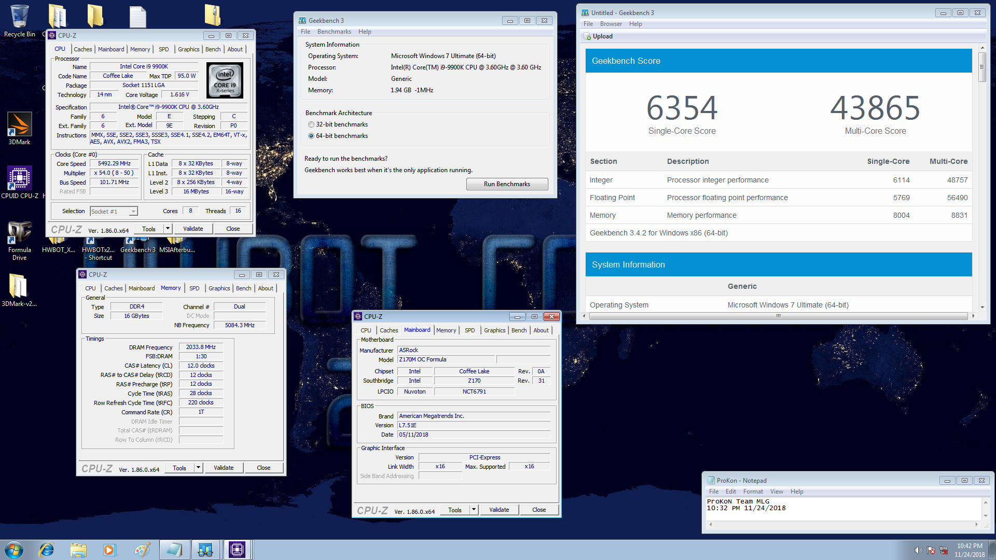Open the 3DMark-v2 folder on desktop
This screenshot has width=996, height=560.
[x=19, y=290]
